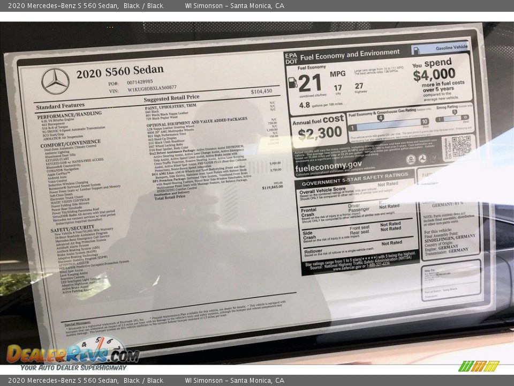Click the 'Fuel Economy and Environment' title
The width and height of the screenshot is (514, 386).
pyautogui.click(x=350, y=55)
